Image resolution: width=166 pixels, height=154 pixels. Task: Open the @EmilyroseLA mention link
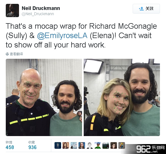62,36
